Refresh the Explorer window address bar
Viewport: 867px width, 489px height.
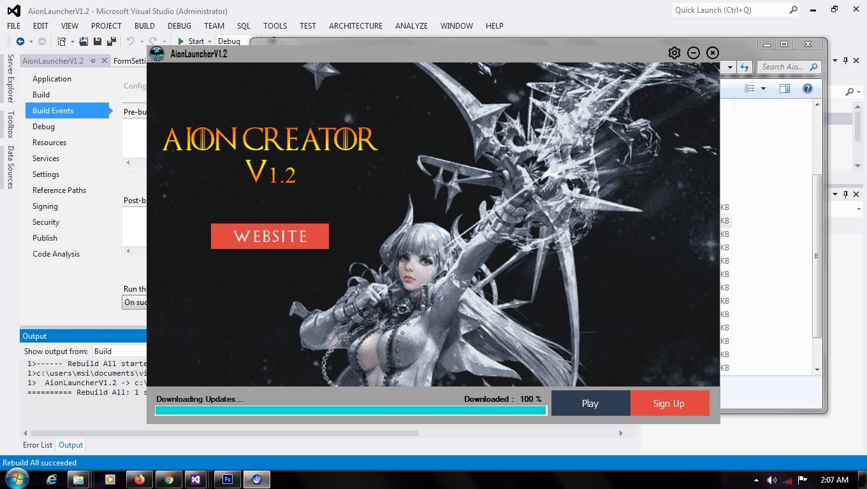pos(744,66)
